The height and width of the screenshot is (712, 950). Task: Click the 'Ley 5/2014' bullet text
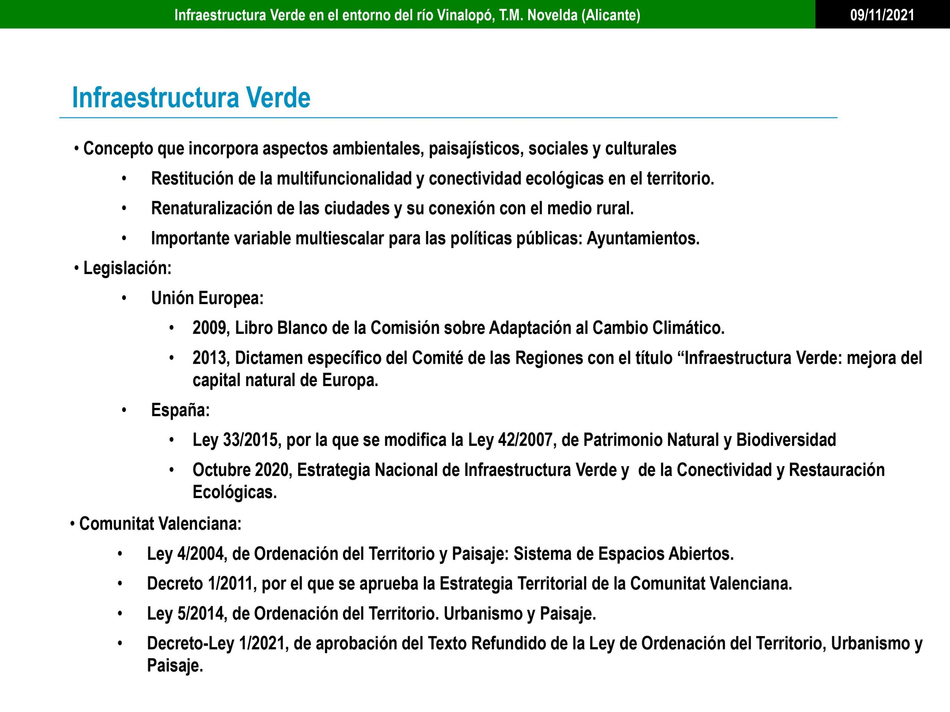[371, 613]
